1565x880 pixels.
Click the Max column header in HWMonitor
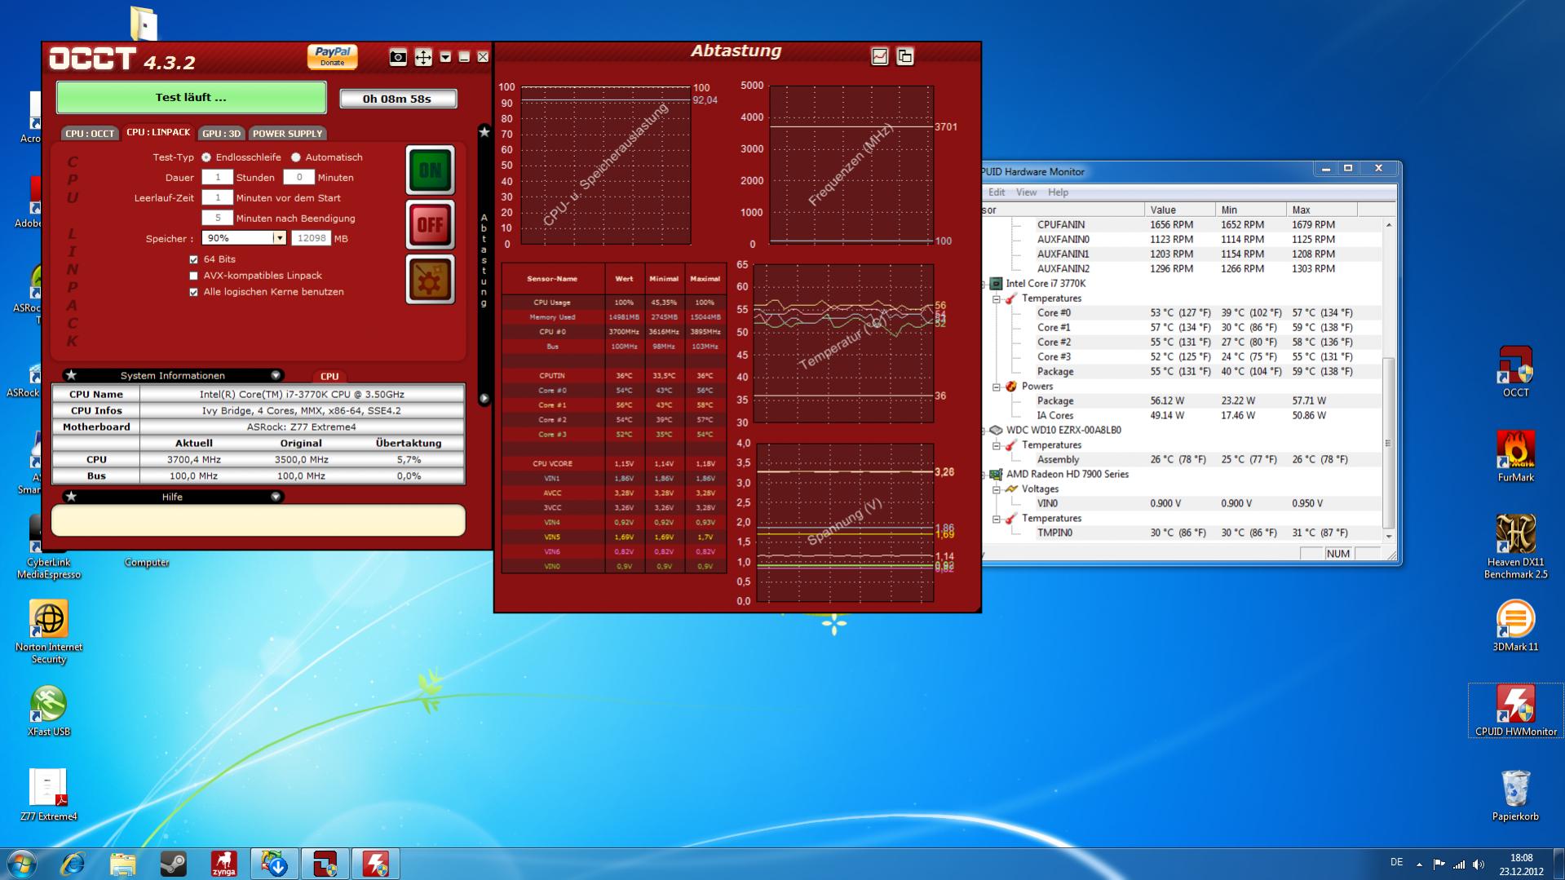[1321, 210]
